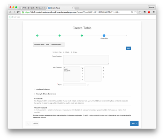Click the shuttle reset icon between lists
Viewport: 164px width, 140px height.
(x=82, y=68)
